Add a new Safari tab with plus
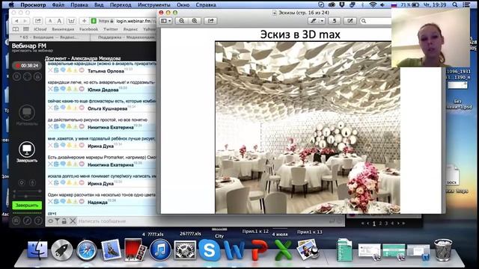Screen dimensions: 479x269 (x=84, y=21)
